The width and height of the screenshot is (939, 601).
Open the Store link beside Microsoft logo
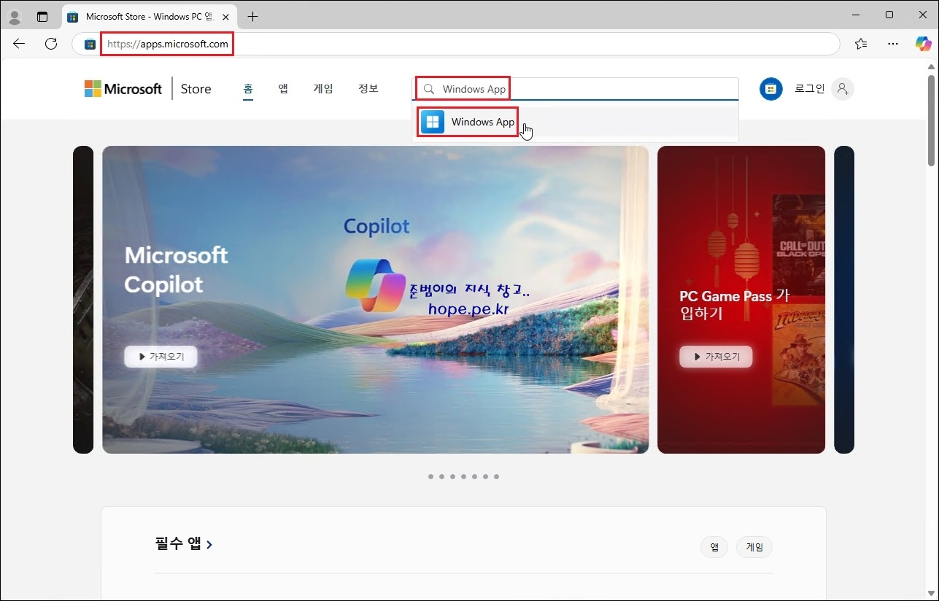tap(196, 89)
